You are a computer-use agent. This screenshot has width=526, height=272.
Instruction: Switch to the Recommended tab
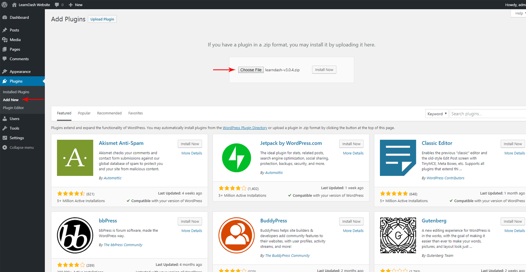coord(109,113)
